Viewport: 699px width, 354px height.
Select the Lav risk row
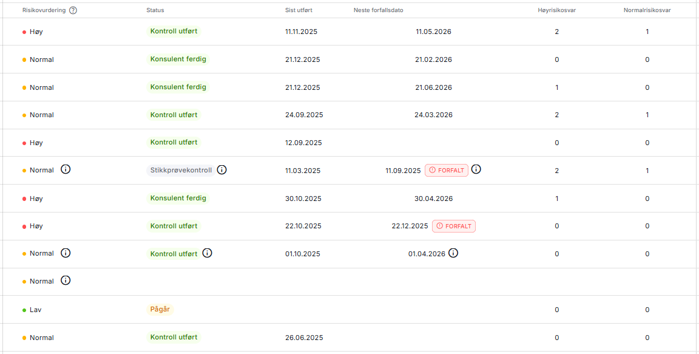pyautogui.click(x=36, y=310)
